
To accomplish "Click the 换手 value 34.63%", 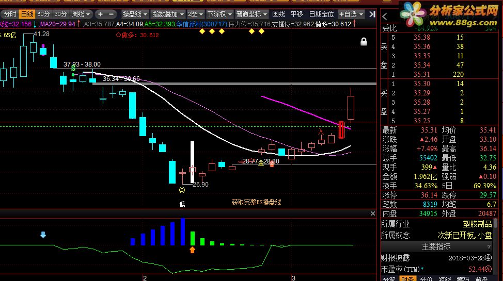I will click(427, 186).
